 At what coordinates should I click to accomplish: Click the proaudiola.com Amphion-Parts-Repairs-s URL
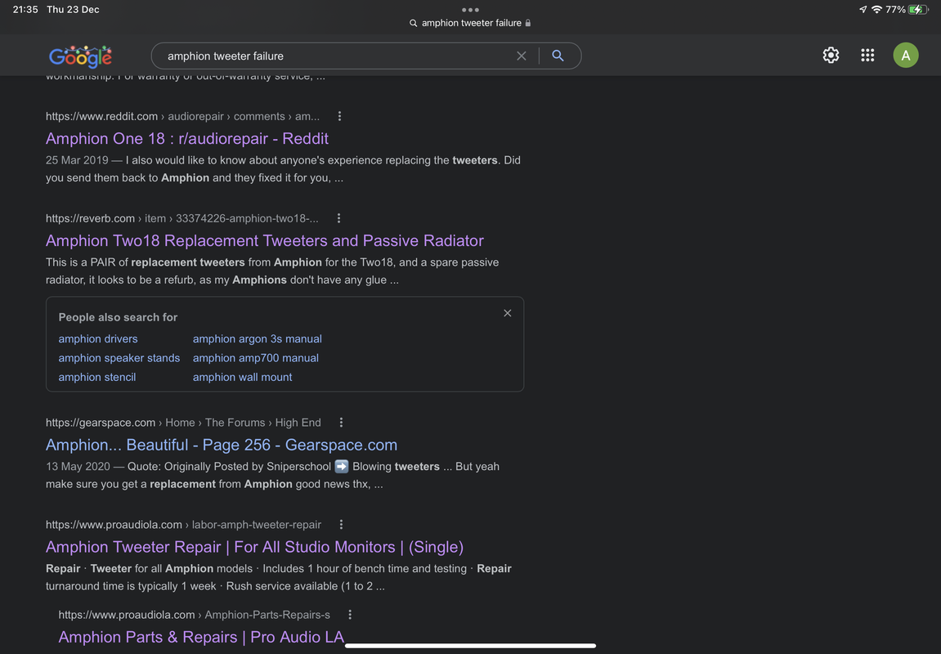(194, 615)
